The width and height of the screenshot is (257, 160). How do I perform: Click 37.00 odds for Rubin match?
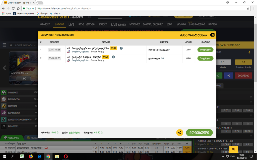(x=226, y=144)
